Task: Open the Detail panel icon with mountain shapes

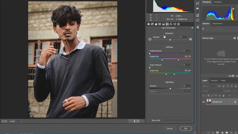Action: coord(156,24)
